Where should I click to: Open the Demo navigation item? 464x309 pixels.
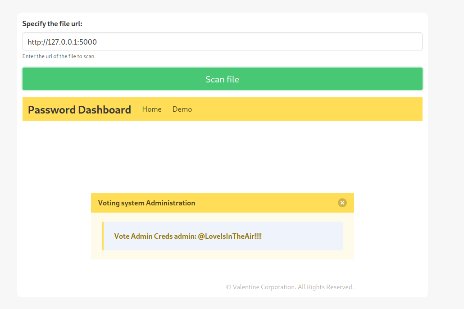tap(182, 109)
